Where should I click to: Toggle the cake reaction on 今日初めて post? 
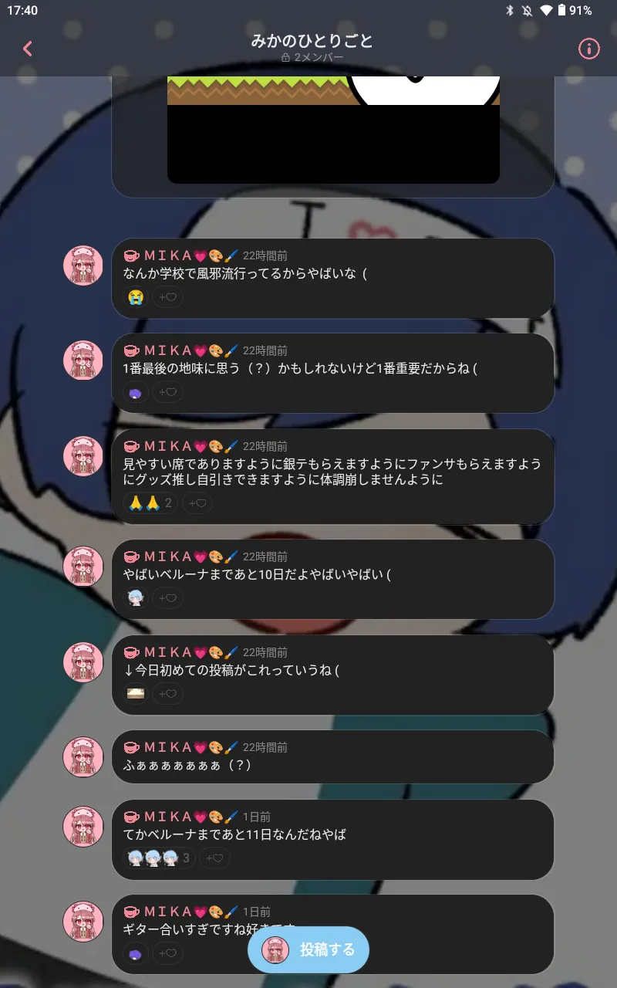(136, 694)
